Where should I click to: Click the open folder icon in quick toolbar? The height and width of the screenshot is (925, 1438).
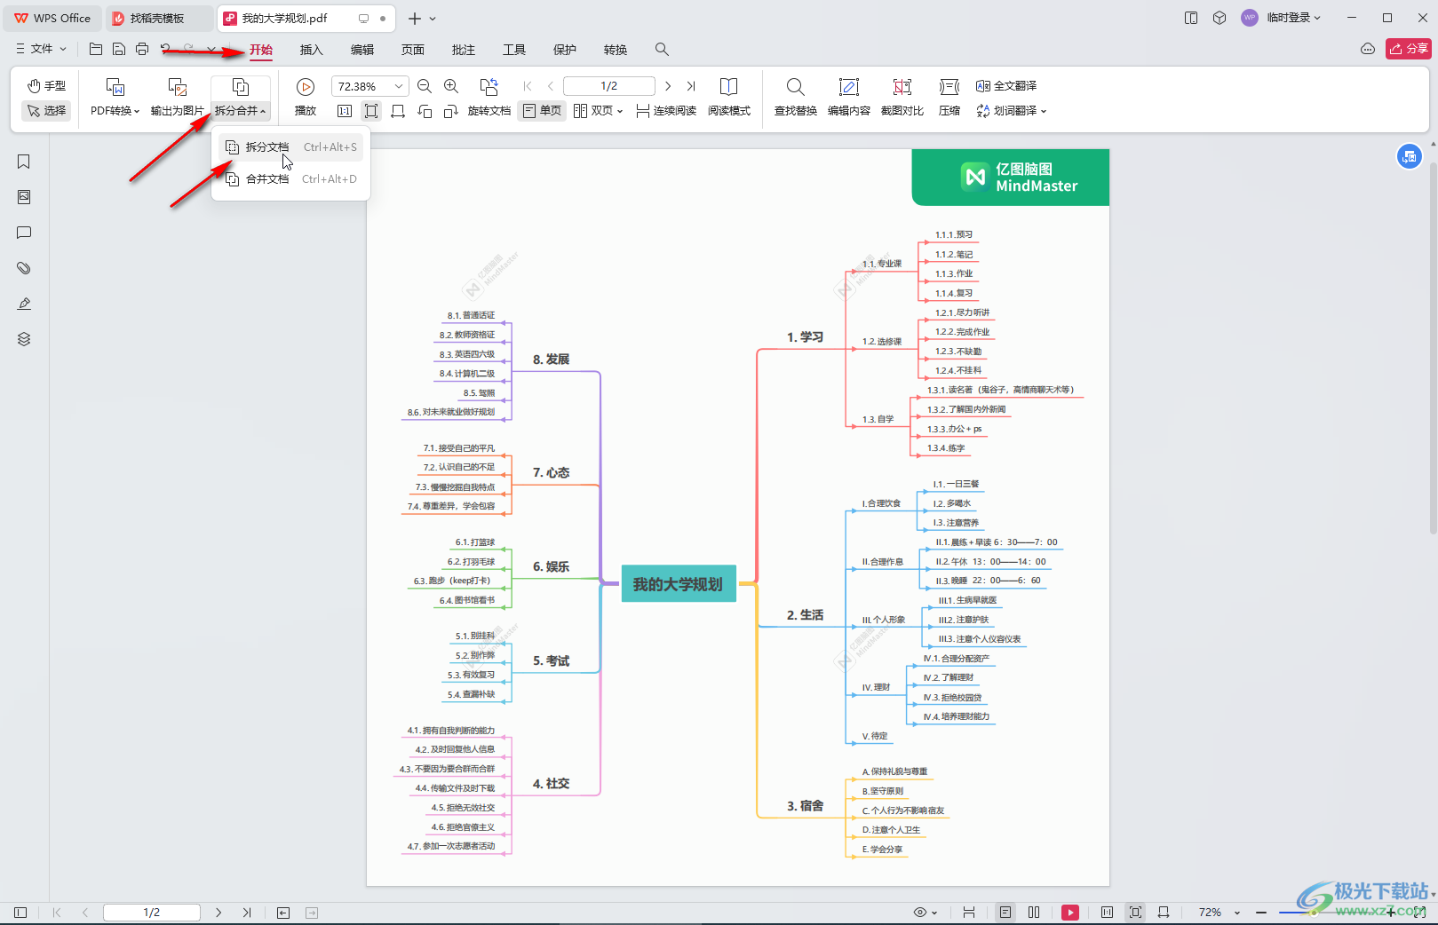tap(96, 49)
